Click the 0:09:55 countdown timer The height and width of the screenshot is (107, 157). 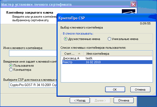145,23
